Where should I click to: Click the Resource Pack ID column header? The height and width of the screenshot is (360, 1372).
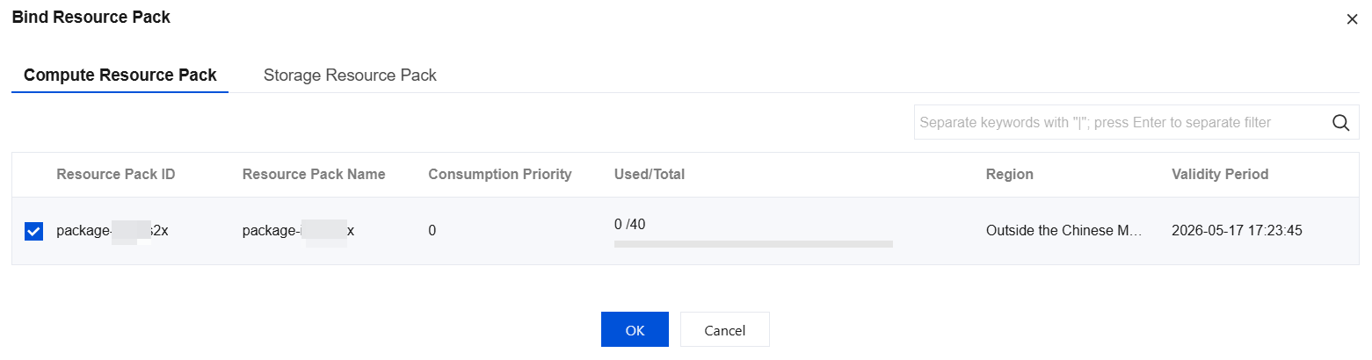point(116,174)
